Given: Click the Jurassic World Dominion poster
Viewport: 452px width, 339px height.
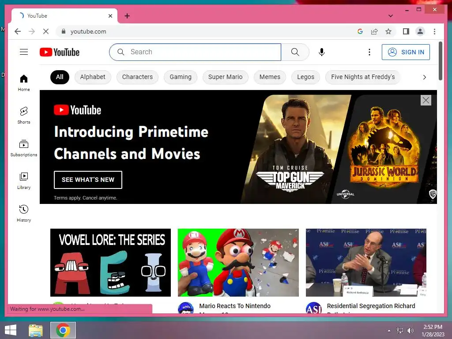Looking at the screenshot, I should (384, 149).
